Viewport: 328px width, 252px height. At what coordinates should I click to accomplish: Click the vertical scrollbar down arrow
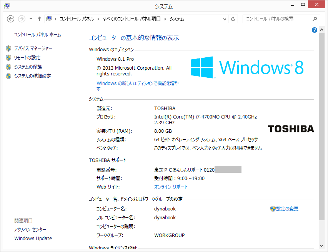click(321, 246)
